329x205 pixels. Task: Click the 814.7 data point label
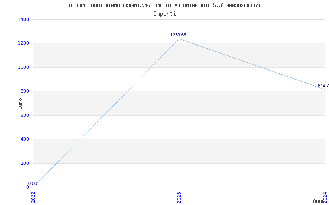click(323, 86)
